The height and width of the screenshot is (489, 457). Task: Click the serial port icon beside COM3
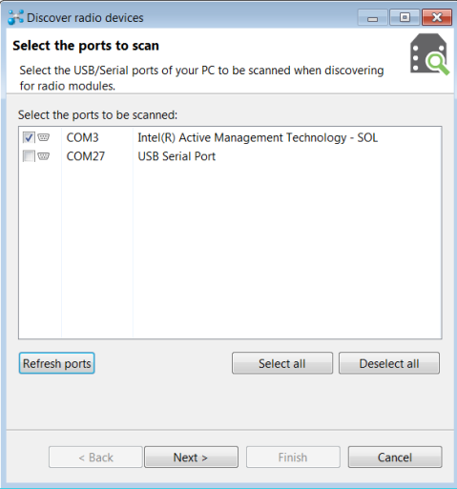pos(43,137)
